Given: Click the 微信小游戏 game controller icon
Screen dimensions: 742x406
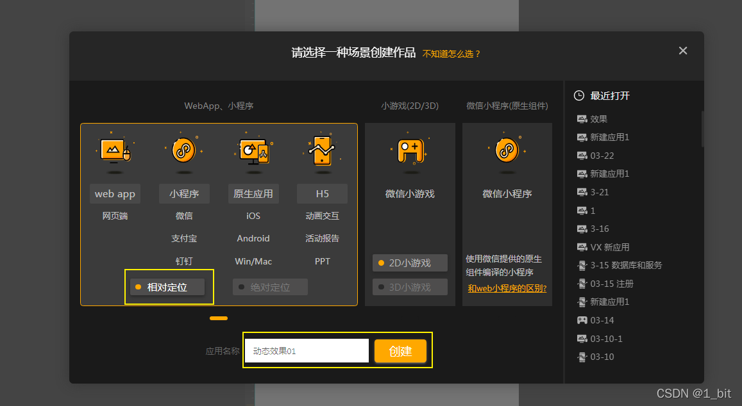Looking at the screenshot, I should (410, 152).
